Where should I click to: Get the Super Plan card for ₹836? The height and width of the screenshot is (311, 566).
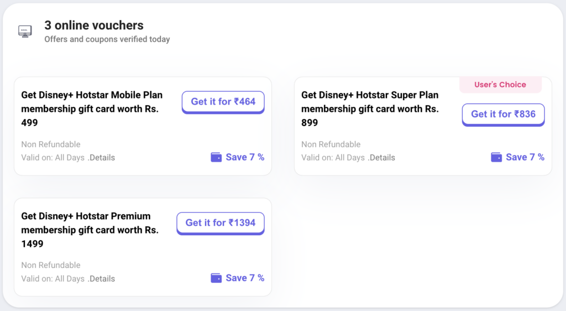503,115
